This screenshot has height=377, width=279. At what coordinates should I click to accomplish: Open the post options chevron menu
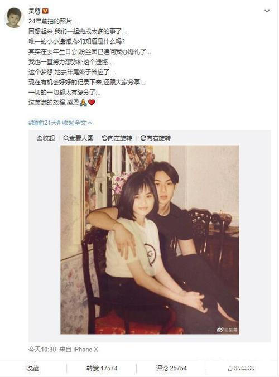point(267,11)
